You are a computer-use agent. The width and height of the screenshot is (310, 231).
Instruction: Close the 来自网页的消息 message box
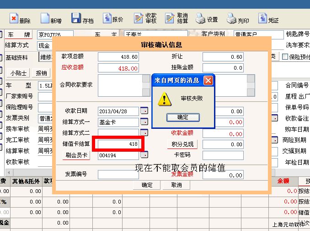click(208, 80)
